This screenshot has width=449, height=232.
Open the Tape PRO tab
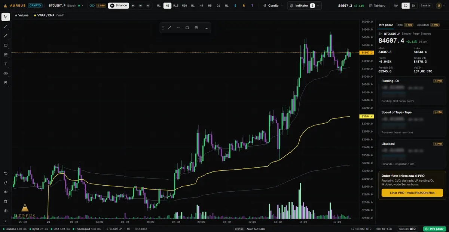pos(404,25)
